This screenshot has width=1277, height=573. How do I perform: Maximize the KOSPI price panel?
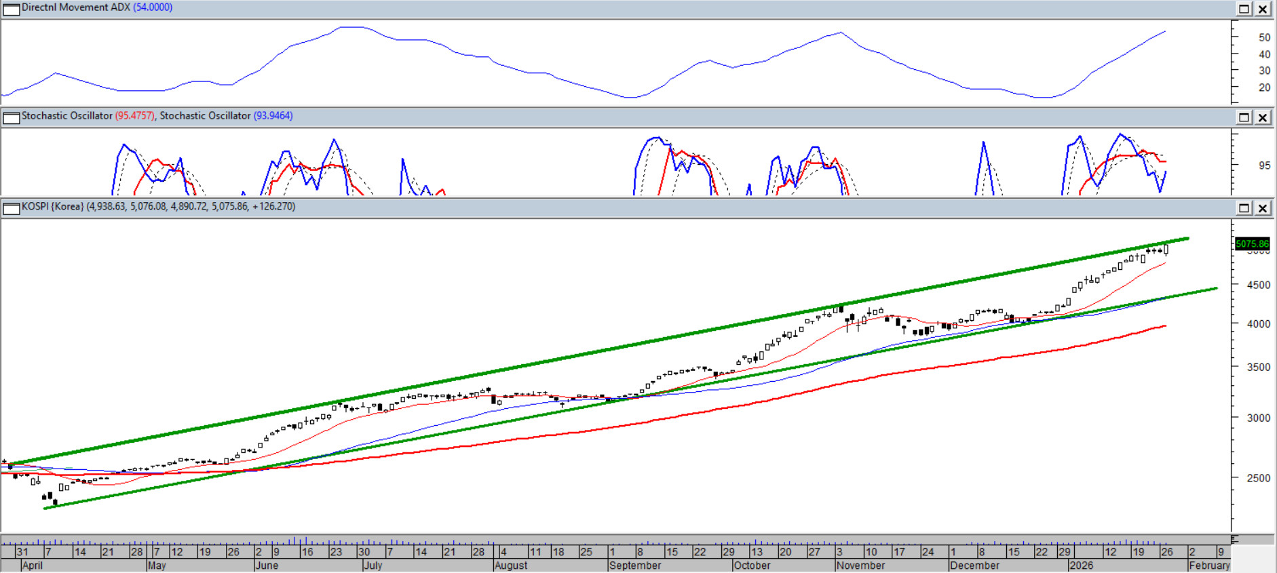coord(1244,208)
